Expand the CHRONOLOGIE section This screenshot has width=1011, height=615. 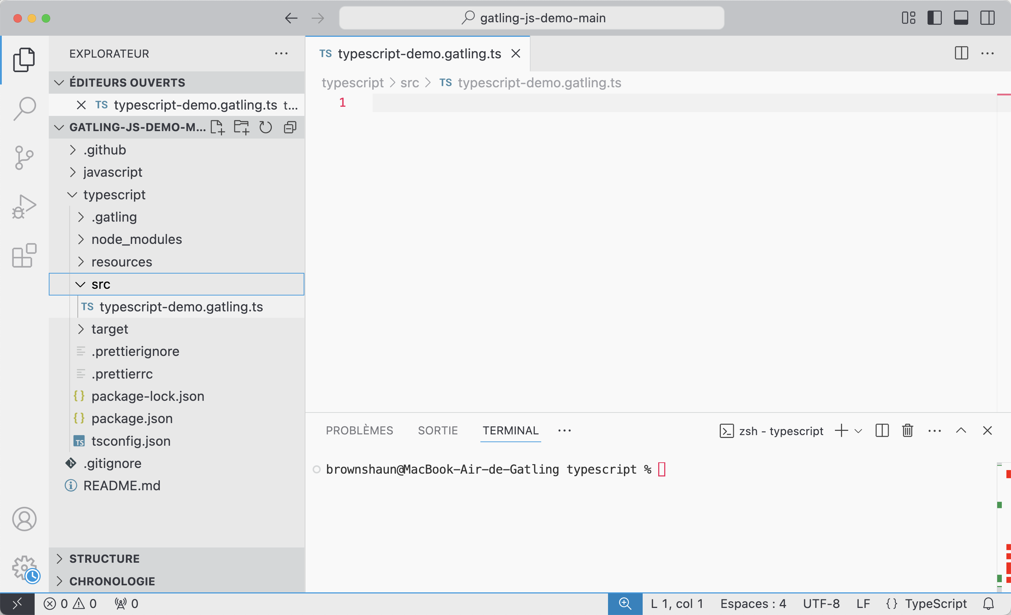point(176,581)
